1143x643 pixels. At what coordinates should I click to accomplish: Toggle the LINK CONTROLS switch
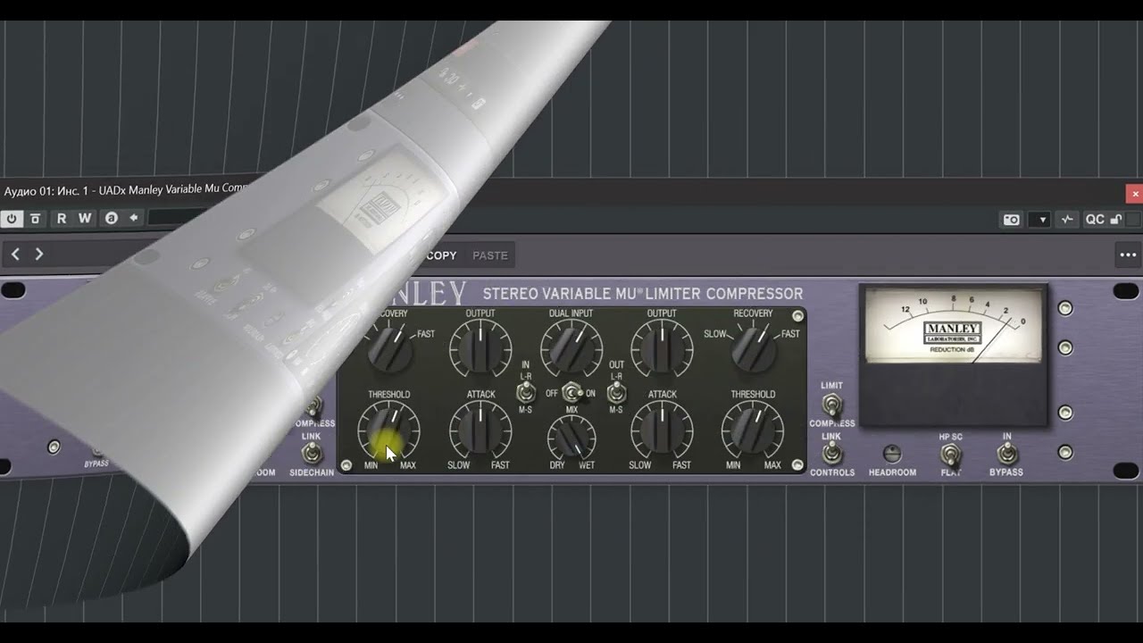(831, 455)
